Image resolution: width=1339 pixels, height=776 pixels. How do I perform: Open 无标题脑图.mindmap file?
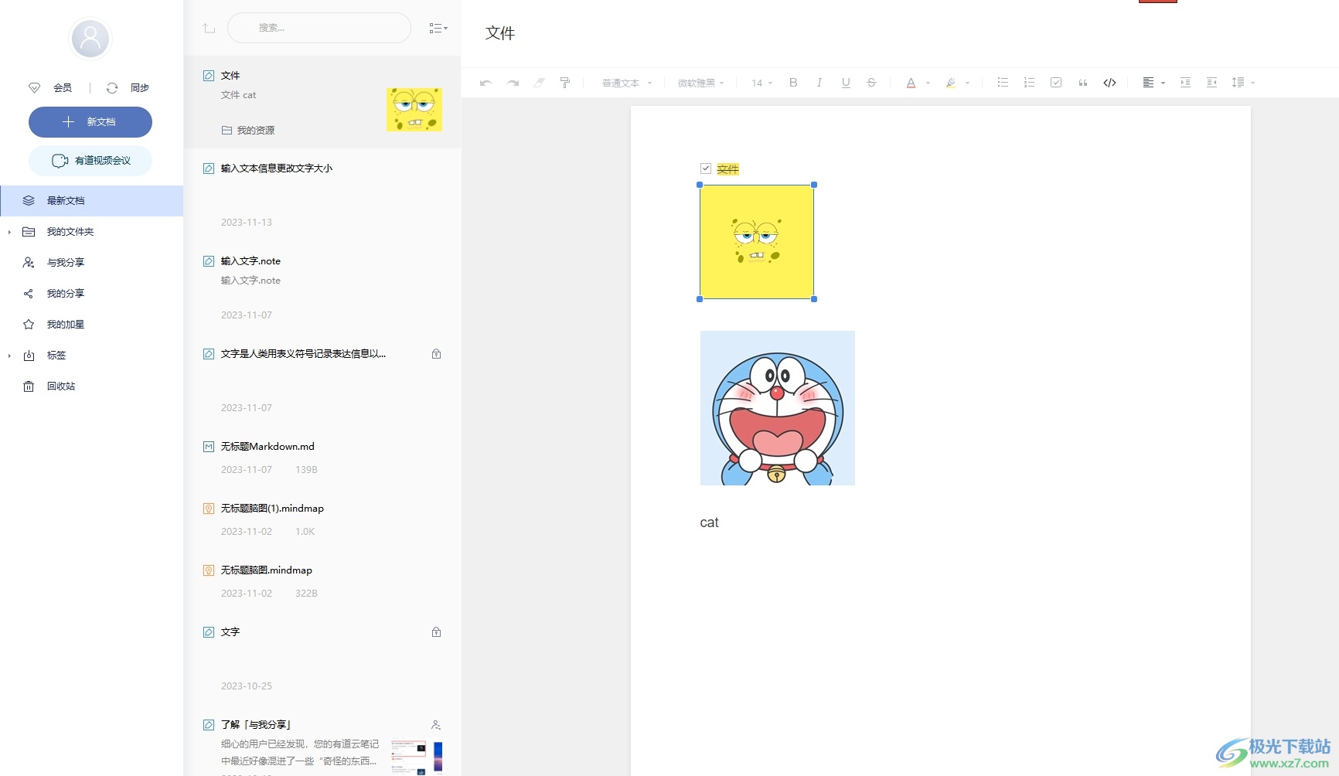pos(322,581)
